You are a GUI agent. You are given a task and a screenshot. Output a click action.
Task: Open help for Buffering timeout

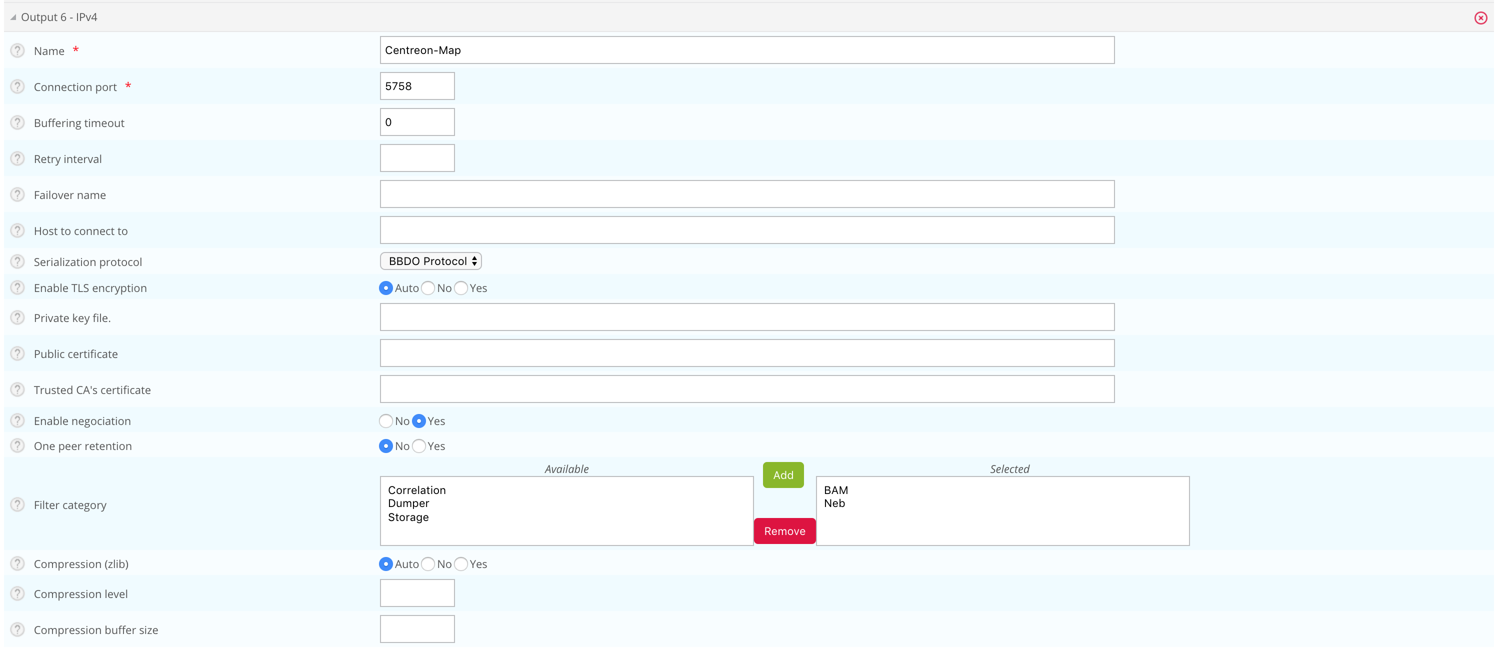click(17, 122)
